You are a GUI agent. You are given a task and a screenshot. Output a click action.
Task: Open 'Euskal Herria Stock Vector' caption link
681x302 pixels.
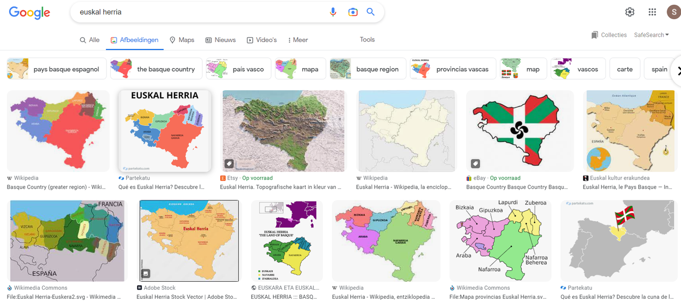(x=187, y=297)
